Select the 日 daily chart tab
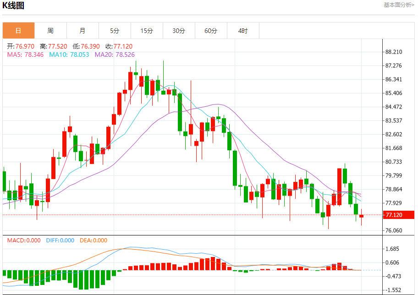This screenshot has height=295, width=418. (x=18, y=31)
